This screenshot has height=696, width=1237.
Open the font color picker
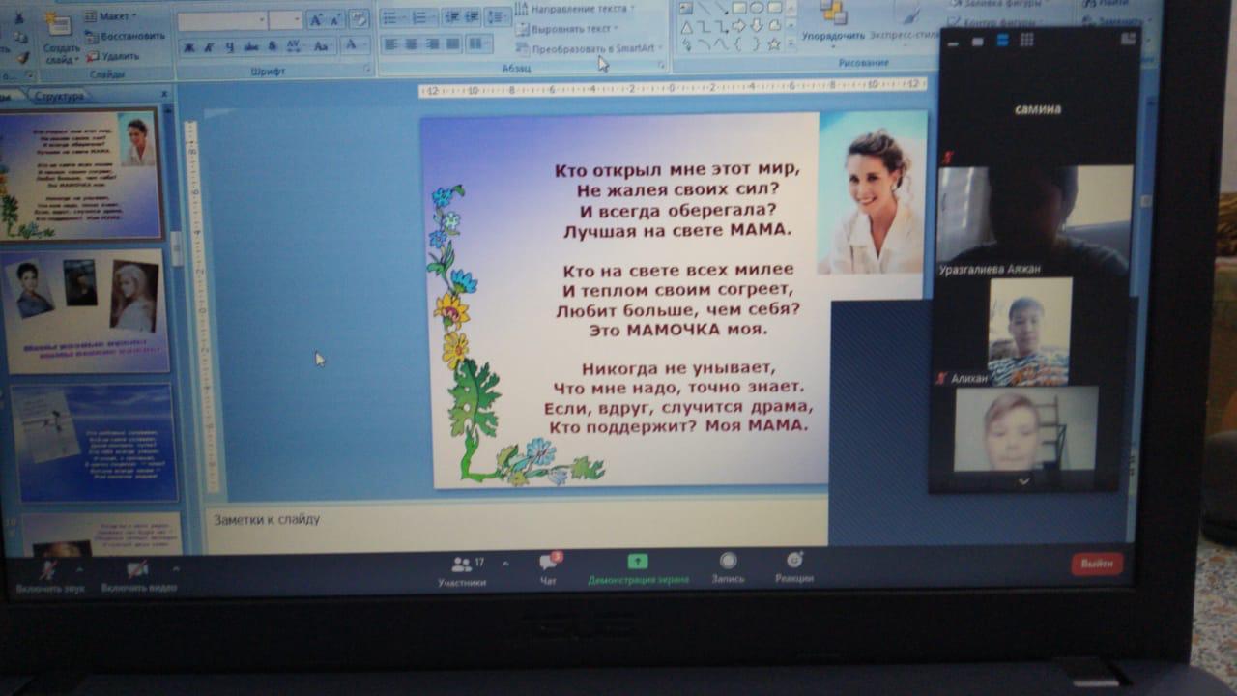tap(352, 45)
